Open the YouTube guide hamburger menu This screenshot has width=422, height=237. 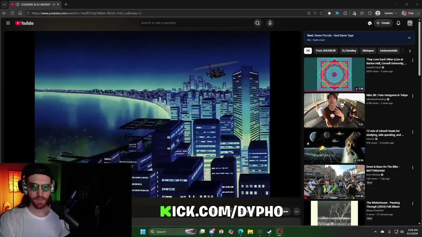click(8, 23)
